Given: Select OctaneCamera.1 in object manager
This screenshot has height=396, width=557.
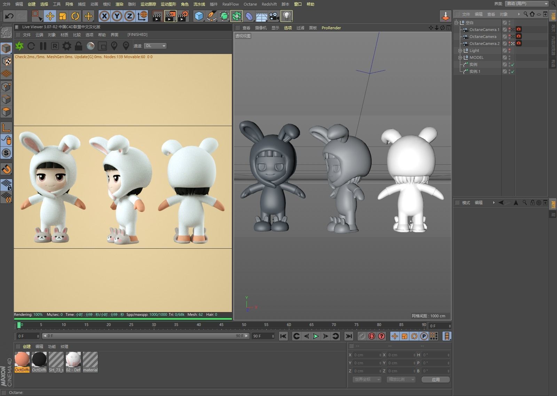Looking at the screenshot, I should point(484,30).
